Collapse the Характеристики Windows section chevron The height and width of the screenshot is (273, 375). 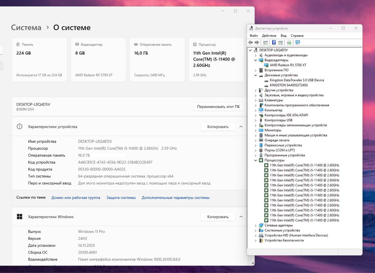click(241, 217)
